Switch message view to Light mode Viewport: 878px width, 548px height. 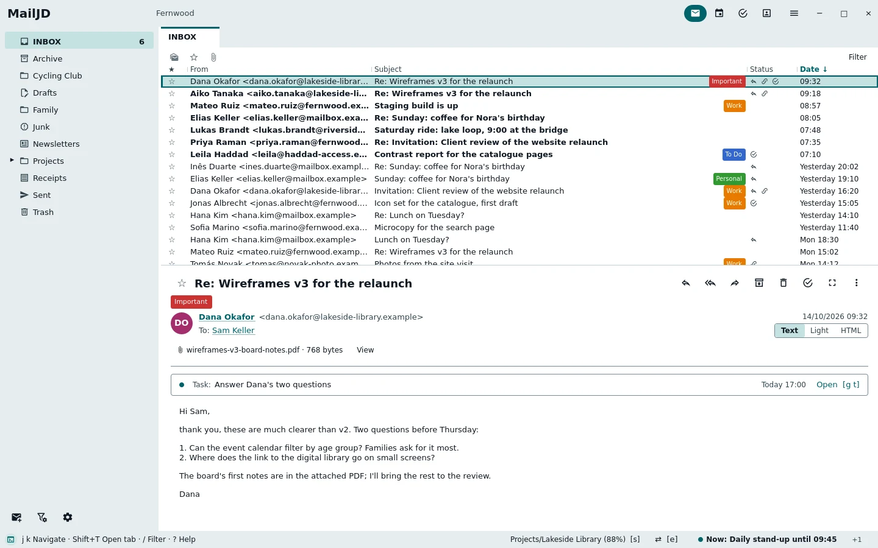819,331
